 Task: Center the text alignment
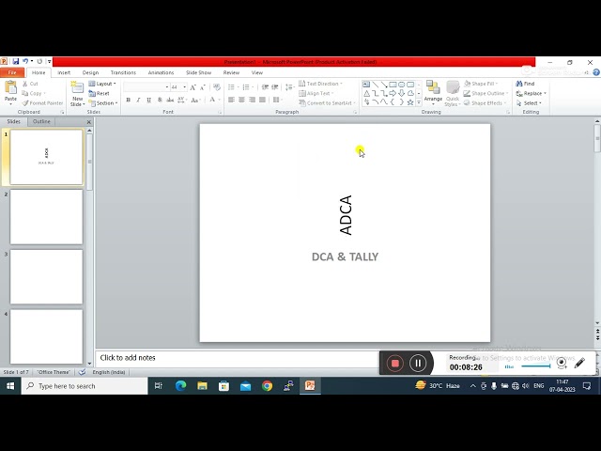(241, 101)
